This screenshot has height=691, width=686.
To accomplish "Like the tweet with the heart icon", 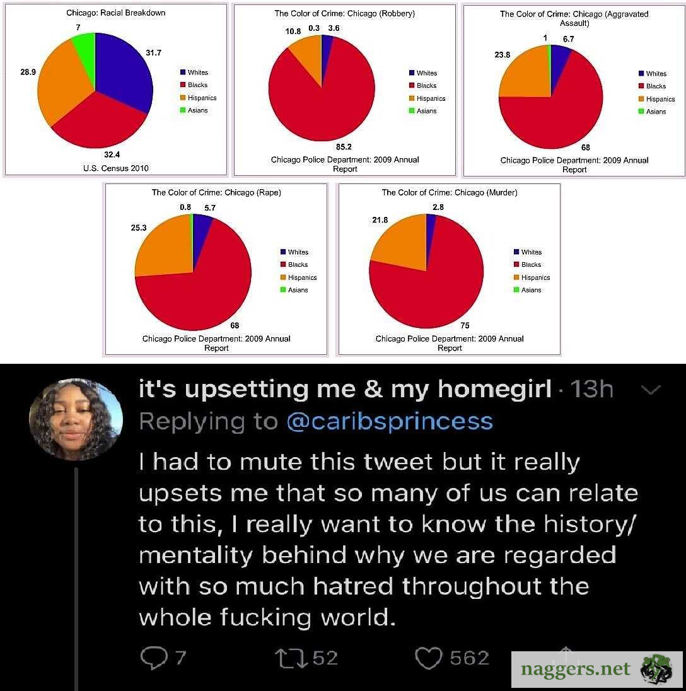I will click(429, 659).
